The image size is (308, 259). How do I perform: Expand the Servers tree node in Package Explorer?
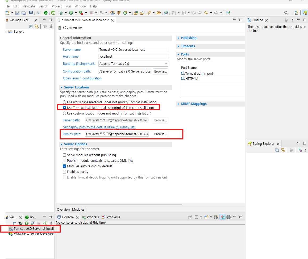tap(6, 32)
